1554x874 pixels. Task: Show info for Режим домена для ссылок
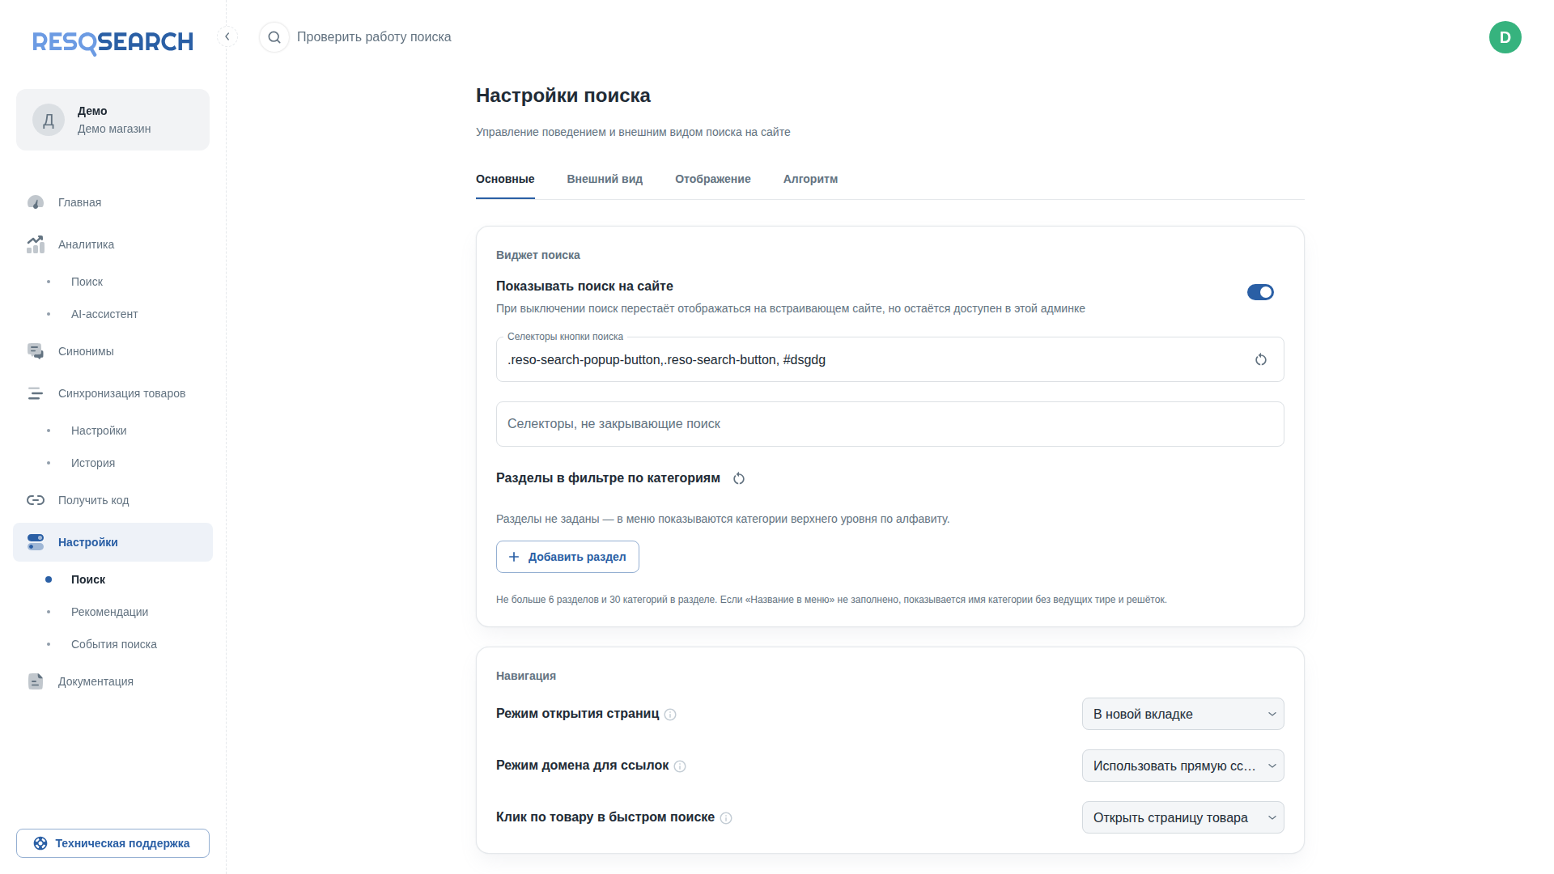pyautogui.click(x=680, y=766)
